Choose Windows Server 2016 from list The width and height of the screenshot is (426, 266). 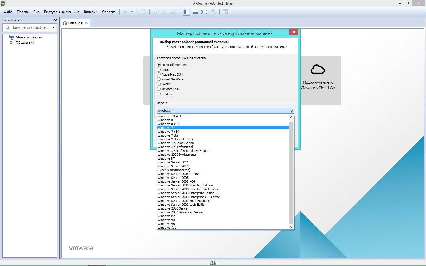click(223, 162)
